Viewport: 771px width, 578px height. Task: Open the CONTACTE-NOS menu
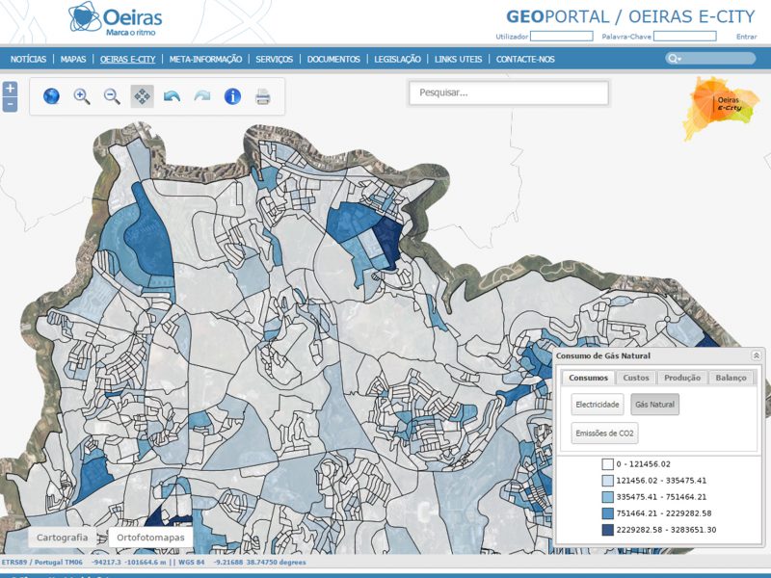click(525, 60)
